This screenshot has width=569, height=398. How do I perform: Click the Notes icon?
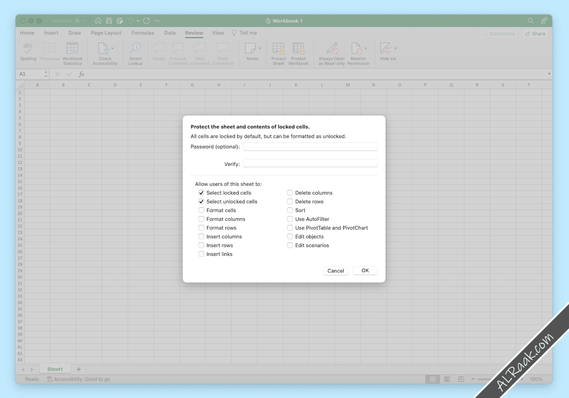pyautogui.click(x=250, y=48)
